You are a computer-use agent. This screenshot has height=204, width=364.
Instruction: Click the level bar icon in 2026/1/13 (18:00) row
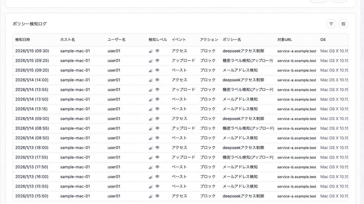[151, 148]
